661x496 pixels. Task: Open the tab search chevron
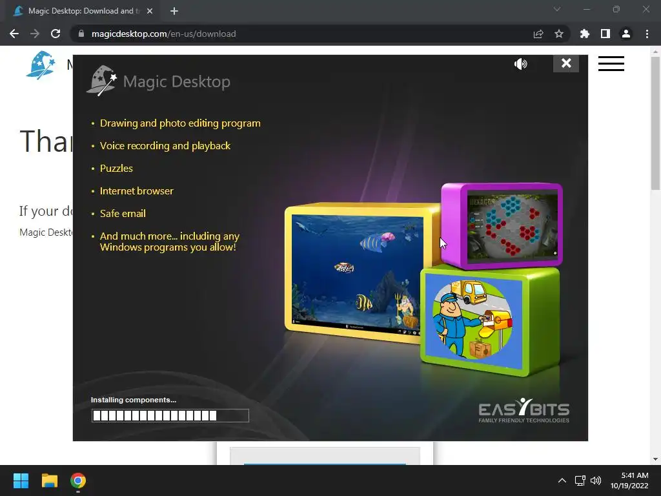557,9
